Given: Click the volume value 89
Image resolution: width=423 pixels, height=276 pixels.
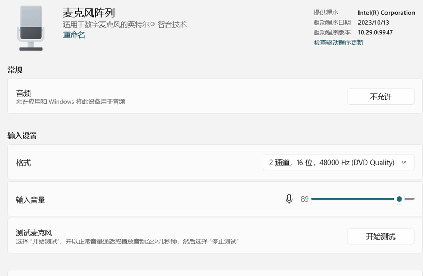Looking at the screenshot, I should pyautogui.click(x=305, y=199).
